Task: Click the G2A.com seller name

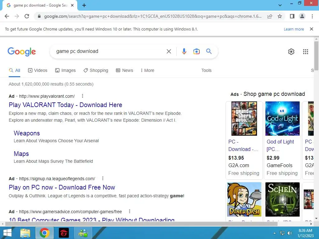Action: pyautogui.click(x=239, y=166)
